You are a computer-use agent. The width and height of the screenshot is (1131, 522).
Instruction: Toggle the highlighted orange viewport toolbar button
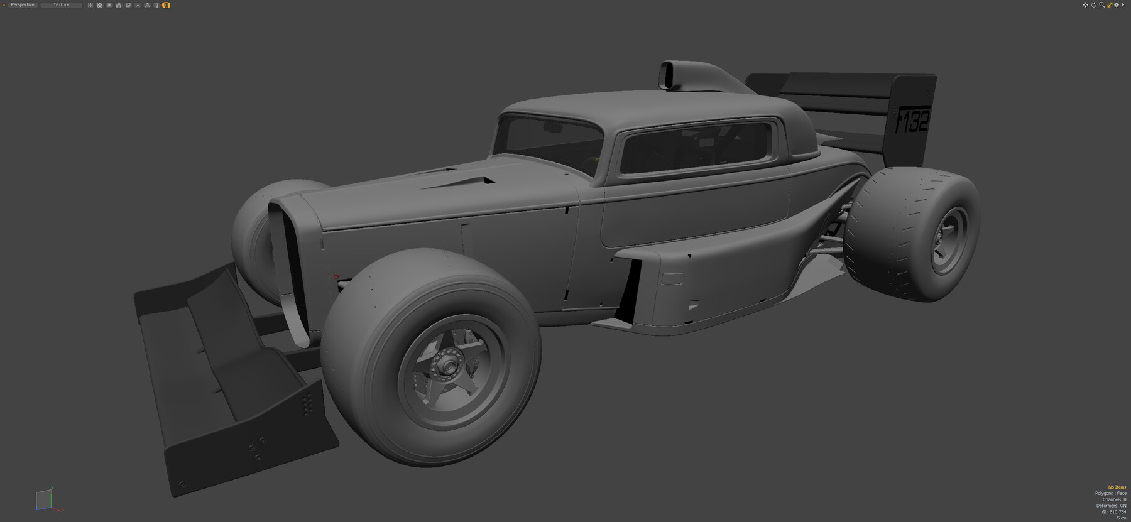(x=166, y=5)
